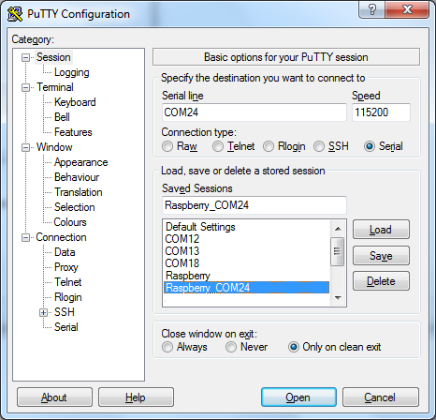The width and height of the screenshot is (436, 420).
Task: Open the Colours category
Action: point(70,222)
